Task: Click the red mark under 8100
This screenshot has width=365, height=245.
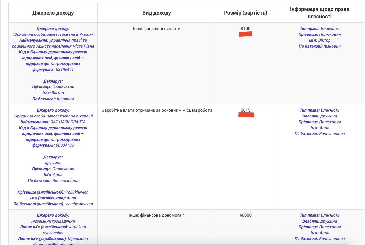Action: tap(246, 34)
